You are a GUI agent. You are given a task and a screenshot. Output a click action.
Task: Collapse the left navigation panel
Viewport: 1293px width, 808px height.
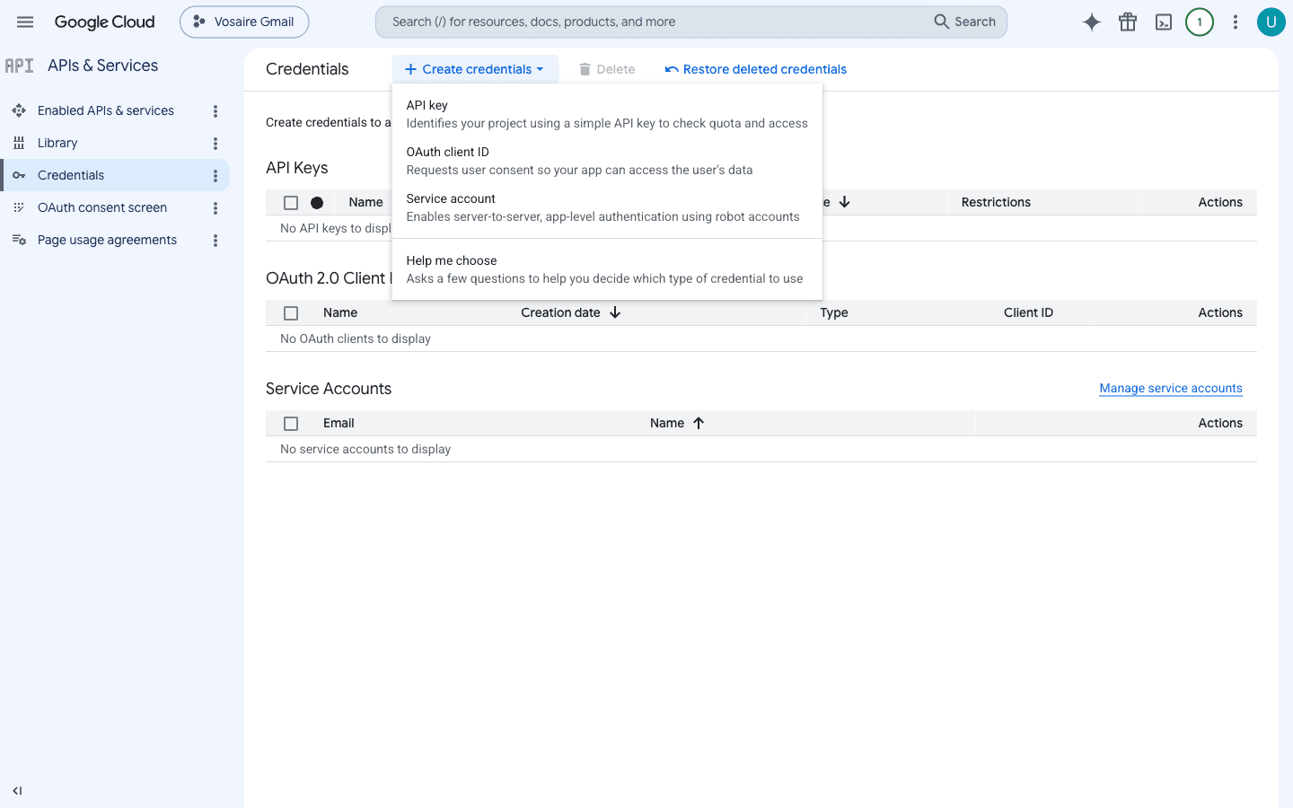pos(17,791)
